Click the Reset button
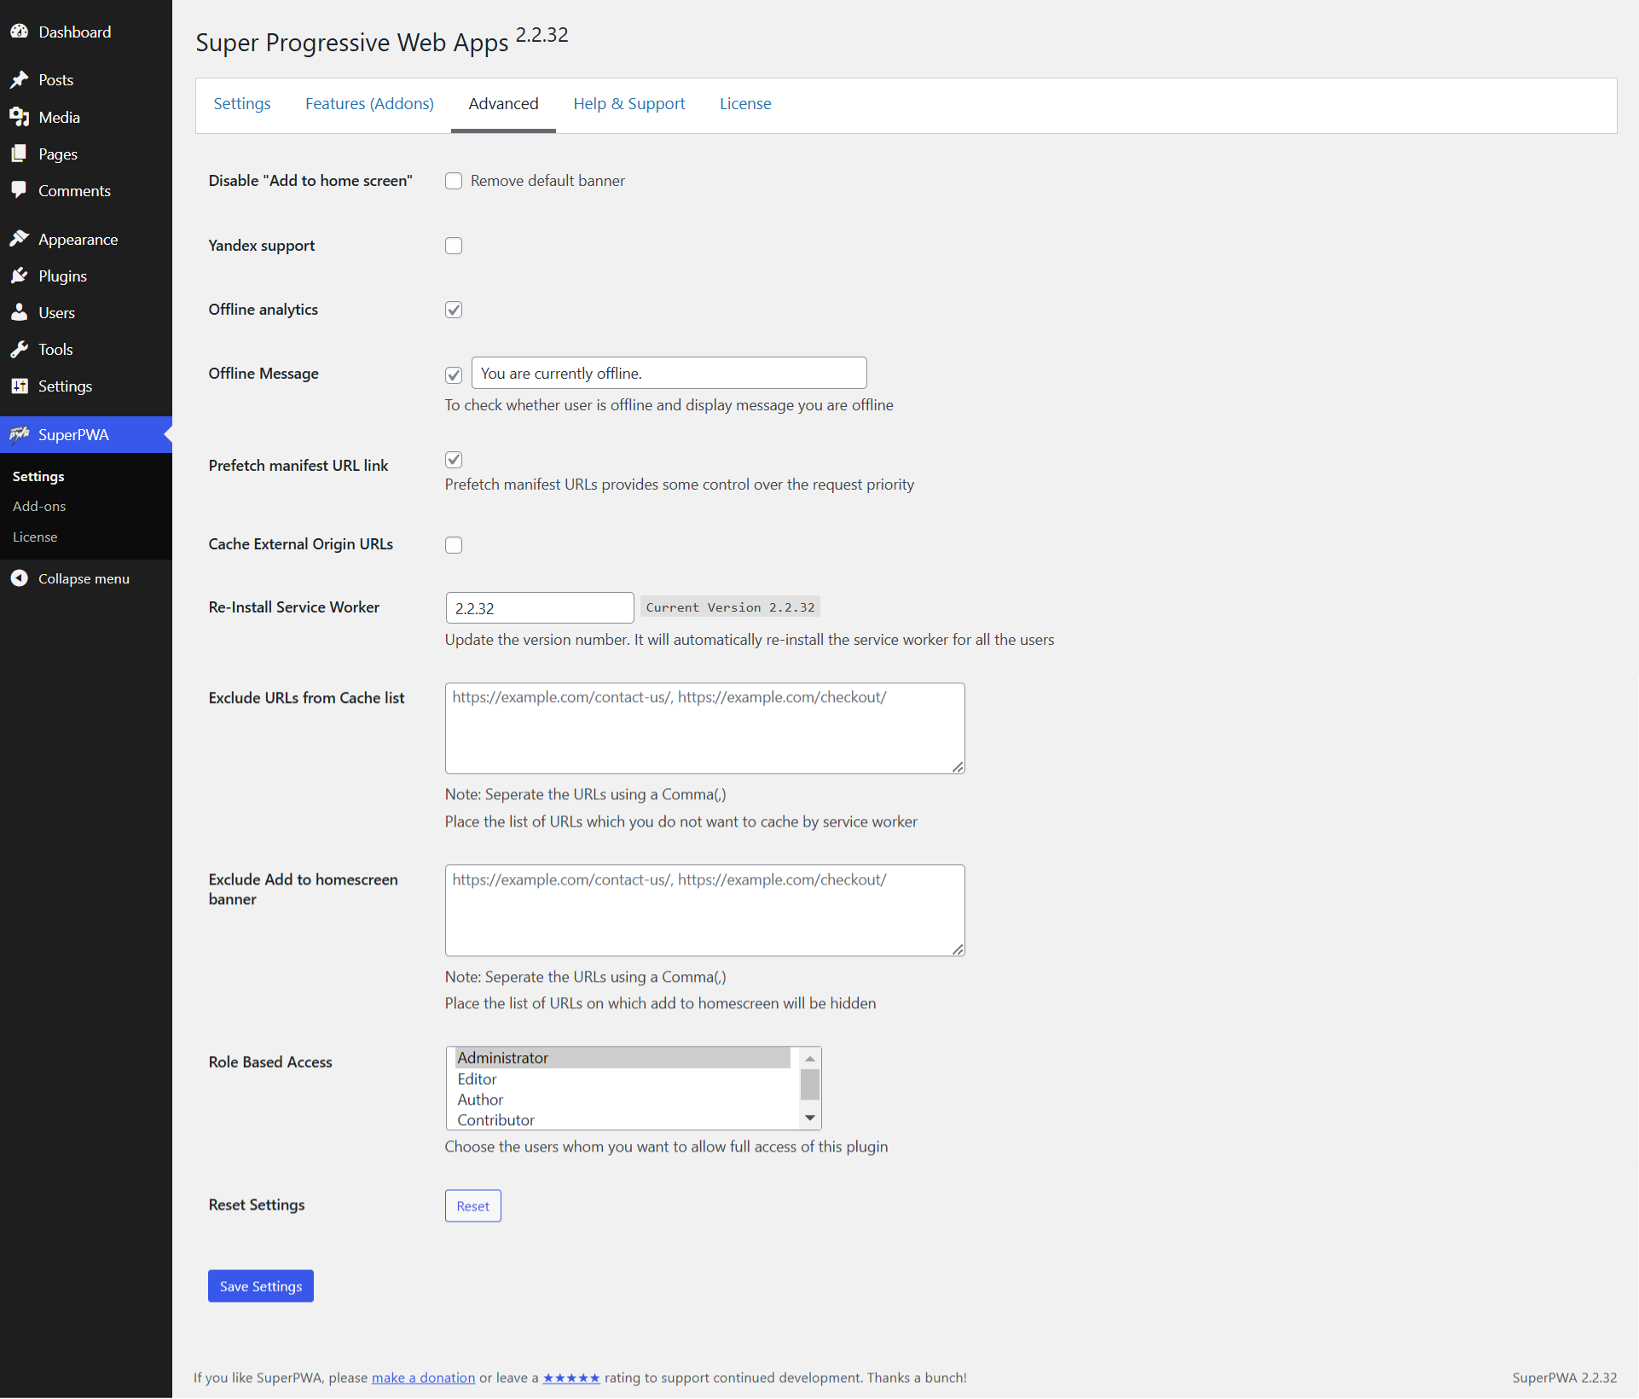This screenshot has height=1399, width=1639. (x=473, y=1205)
